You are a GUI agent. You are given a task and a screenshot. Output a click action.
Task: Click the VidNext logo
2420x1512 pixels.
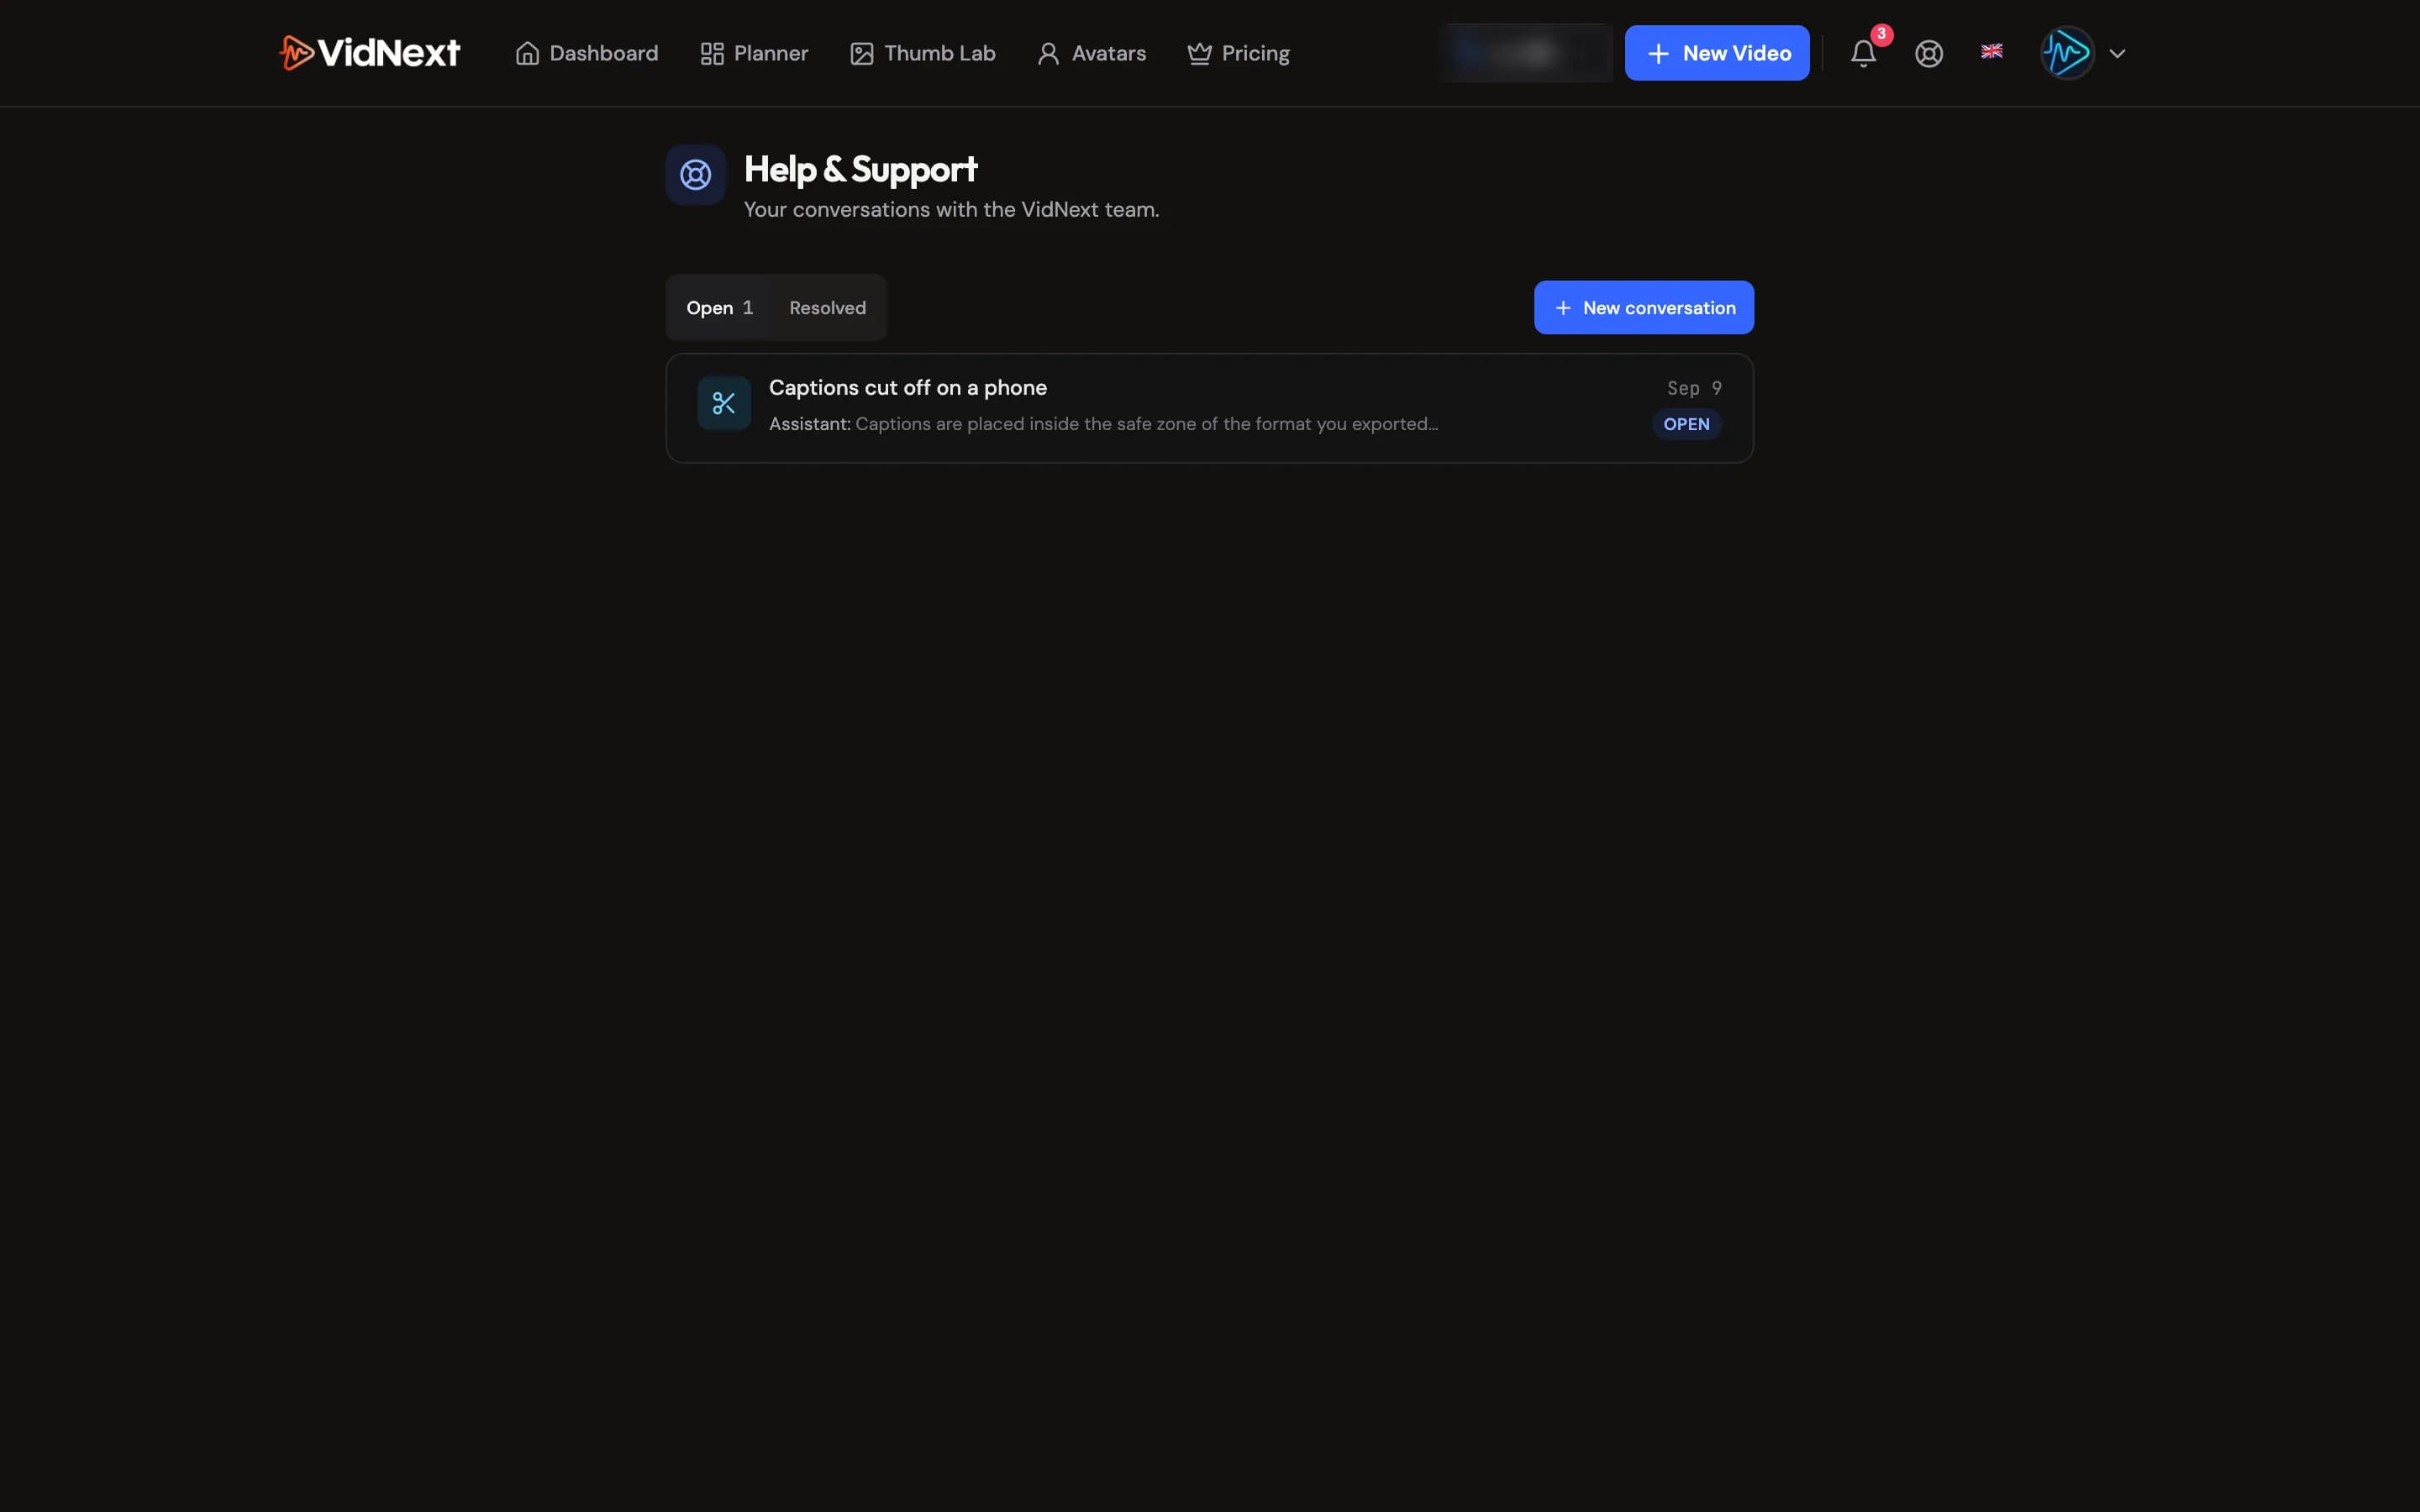click(369, 53)
